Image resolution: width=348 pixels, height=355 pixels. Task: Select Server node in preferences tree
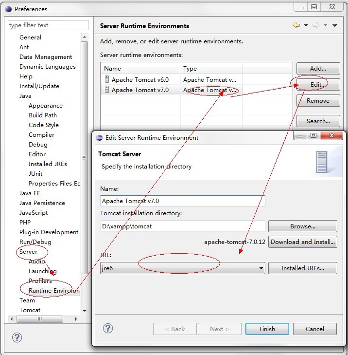click(28, 252)
